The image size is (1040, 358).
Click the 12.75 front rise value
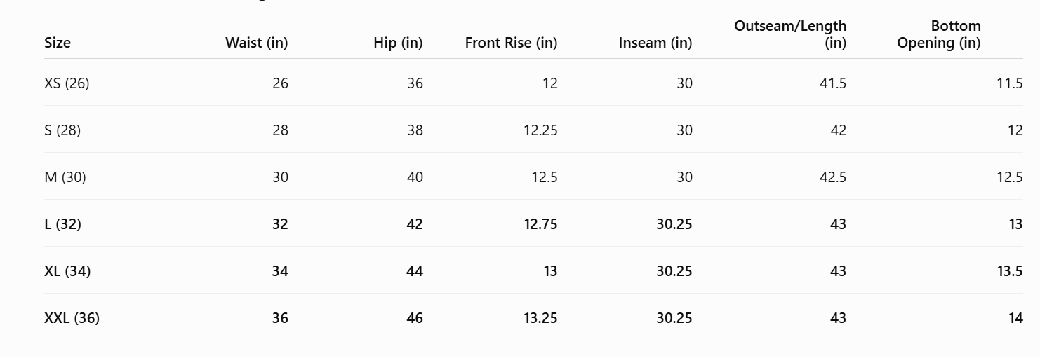pyautogui.click(x=540, y=224)
